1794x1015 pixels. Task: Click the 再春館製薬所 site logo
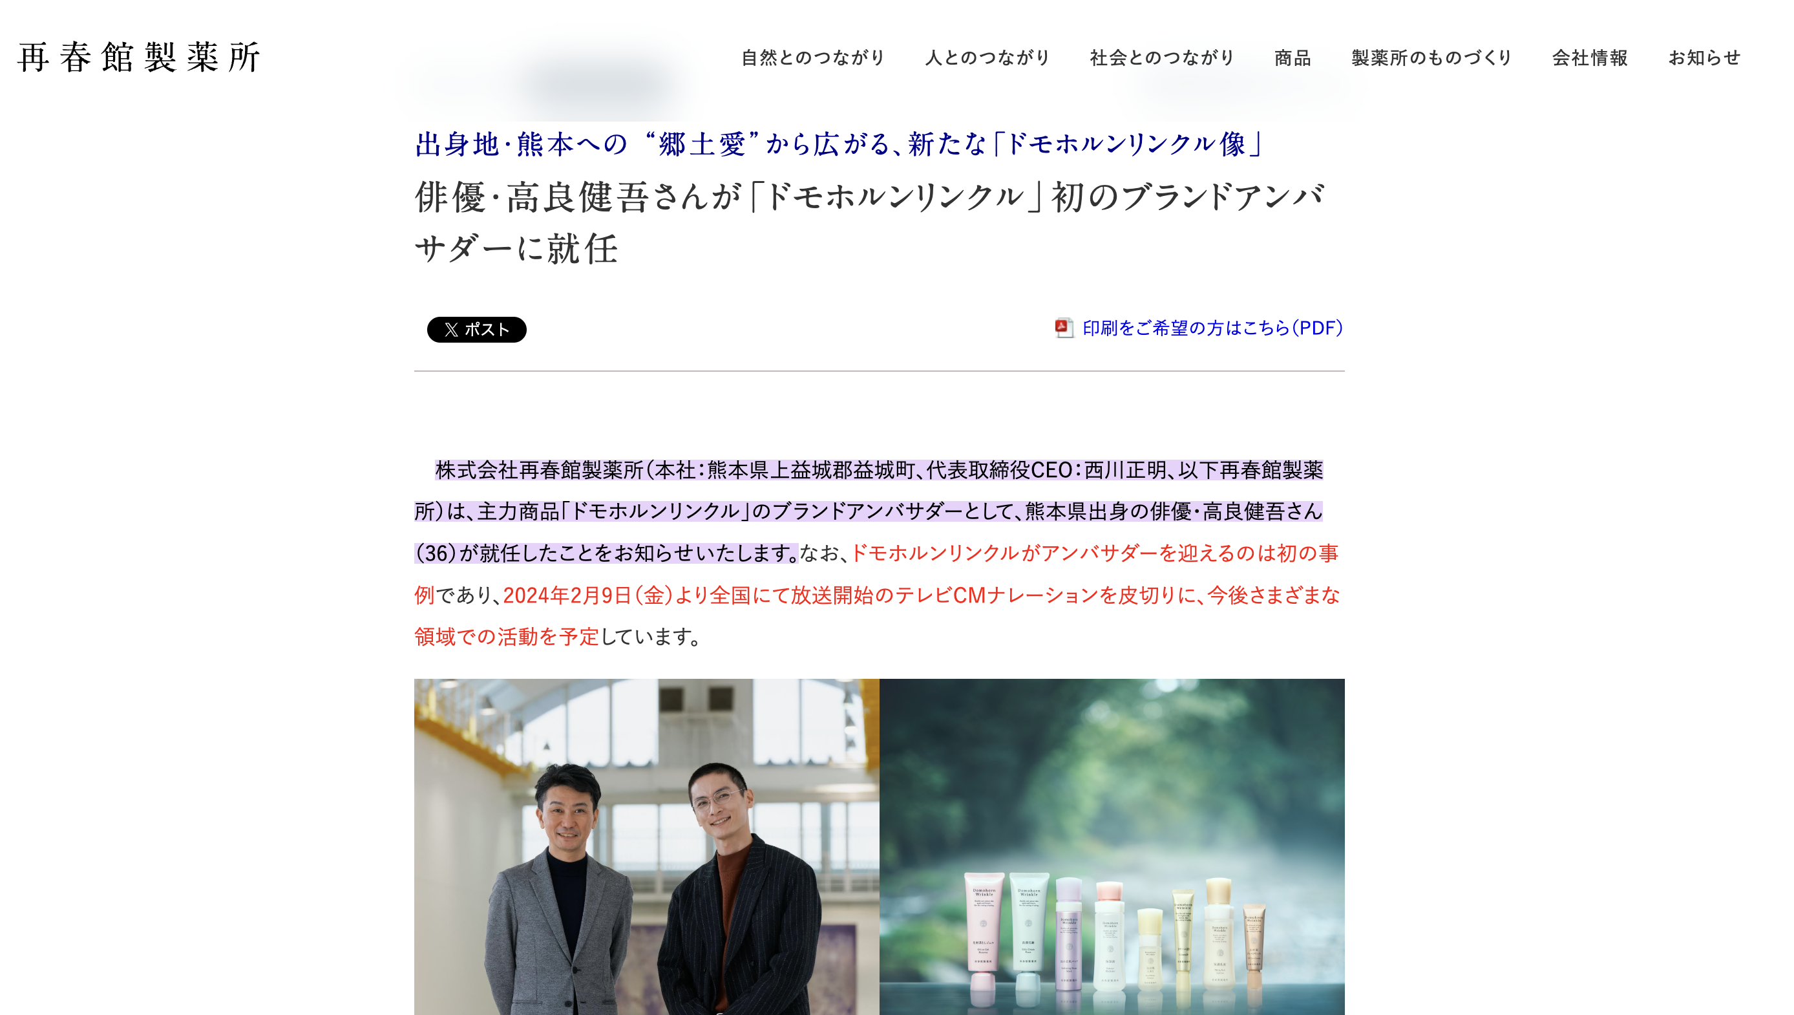pyautogui.click(x=139, y=57)
